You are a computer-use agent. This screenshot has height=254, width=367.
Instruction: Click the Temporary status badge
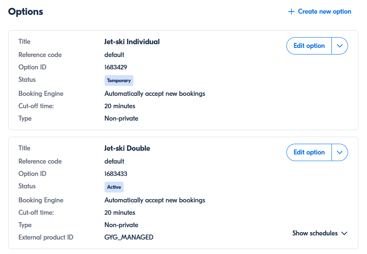[119, 81]
